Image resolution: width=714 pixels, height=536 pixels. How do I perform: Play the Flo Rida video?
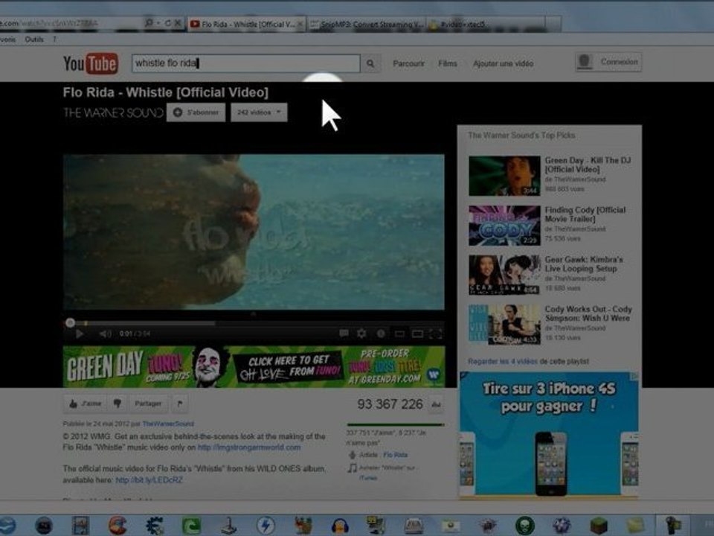point(80,334)
